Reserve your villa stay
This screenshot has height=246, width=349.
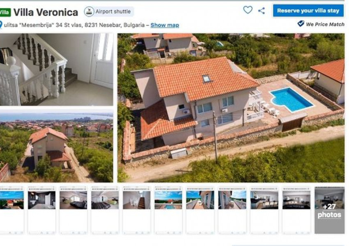[x=308, y=11]
